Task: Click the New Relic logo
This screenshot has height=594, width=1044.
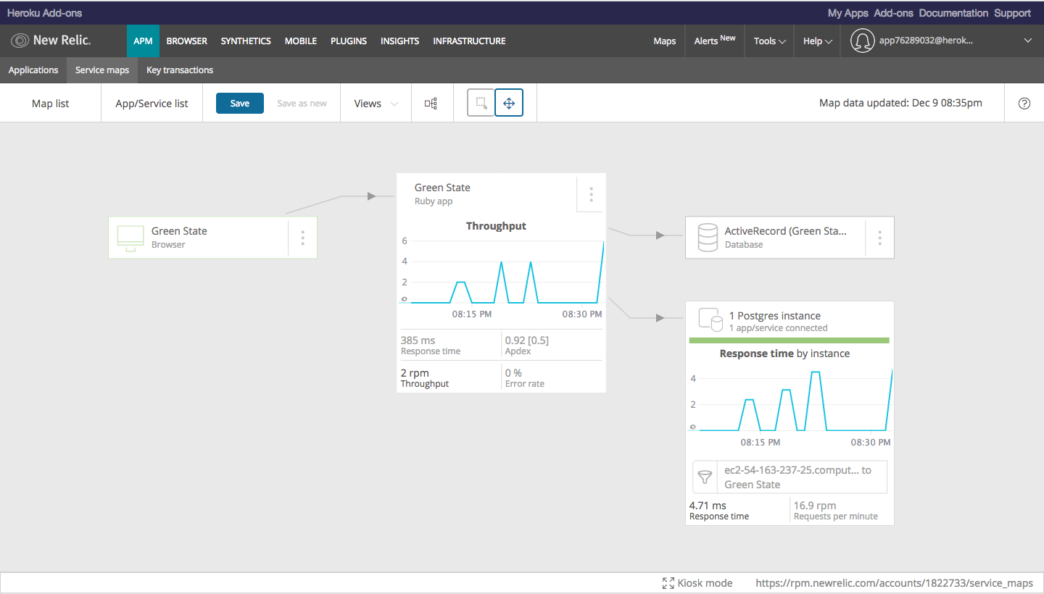Action: [x=51, y=41]
